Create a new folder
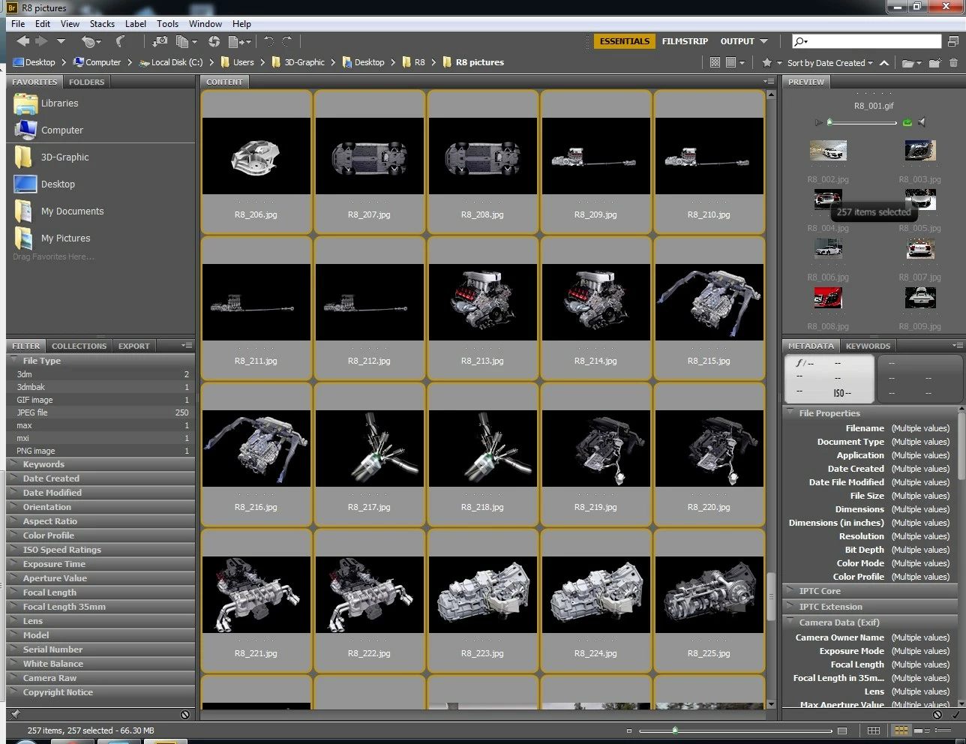The width and height of the screenshot is (966, 744). pyautogui.click(x=934, y=63)
